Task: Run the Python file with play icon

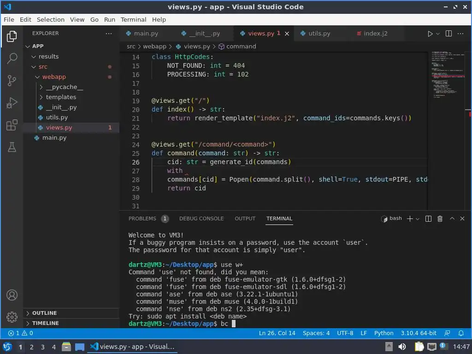Action: [430, 34]
